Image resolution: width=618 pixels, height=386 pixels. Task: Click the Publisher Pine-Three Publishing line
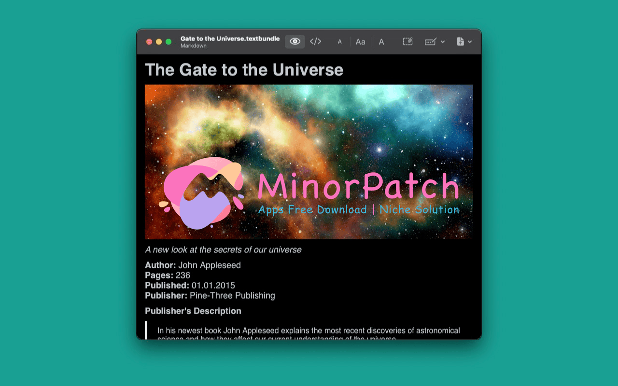[x=210, y=295]
